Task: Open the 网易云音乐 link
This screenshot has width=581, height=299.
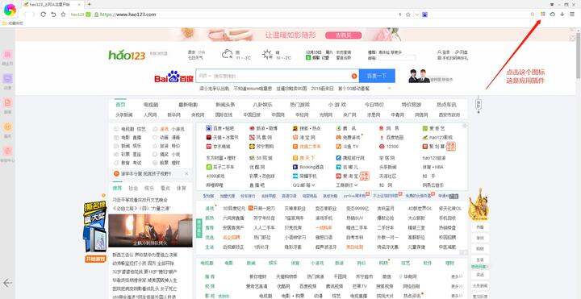Action: coord(433,185)
